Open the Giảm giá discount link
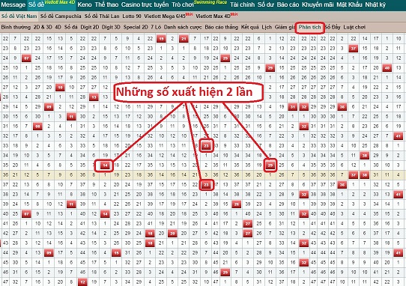Screen dimensions: 406x286 tap(285, 27)
